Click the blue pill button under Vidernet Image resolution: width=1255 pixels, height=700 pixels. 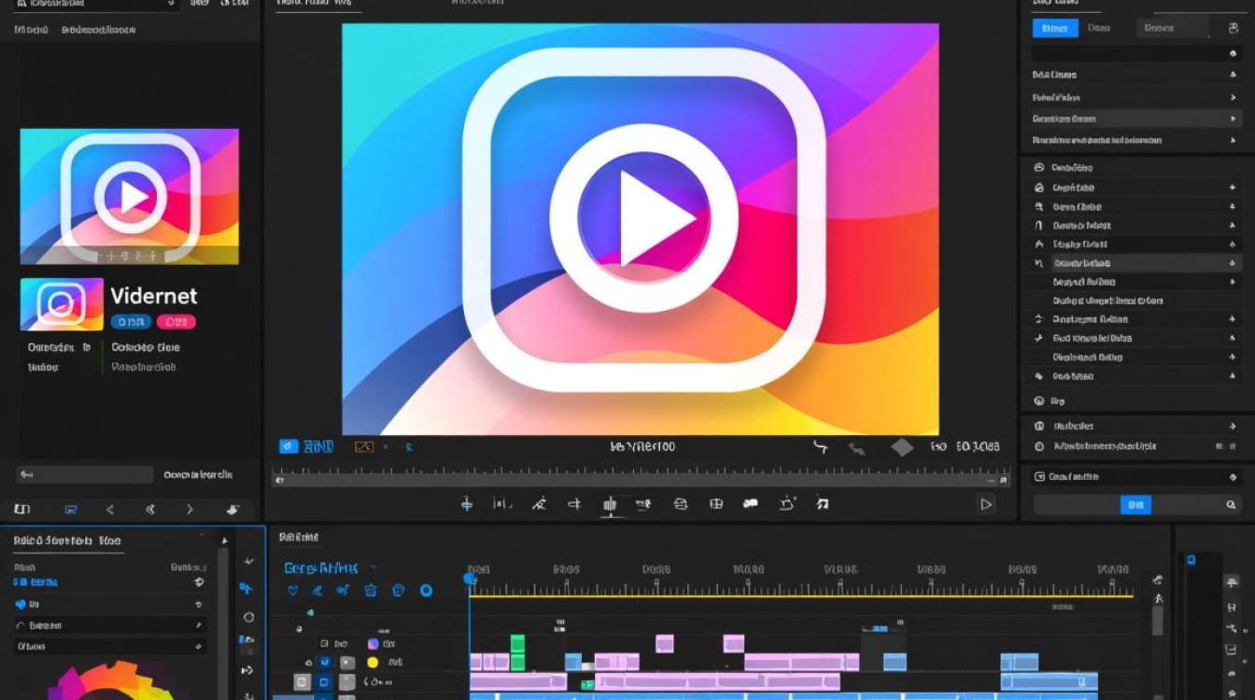pos(130,322)
